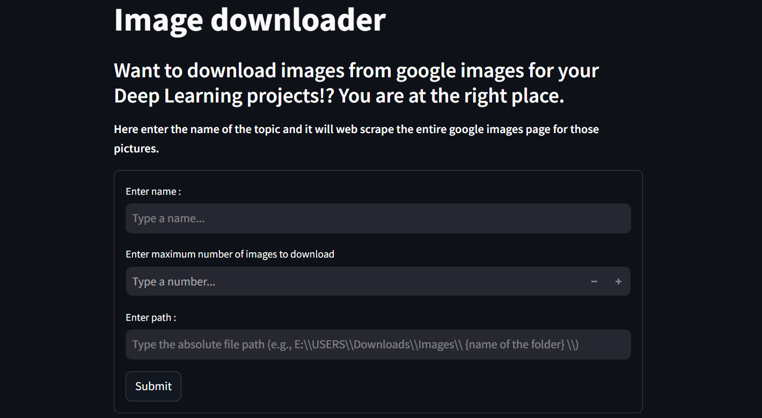Screen dimensions: 762x418
Task: Click the 'Enter maximum number of images' label
Action: [230, 254]
